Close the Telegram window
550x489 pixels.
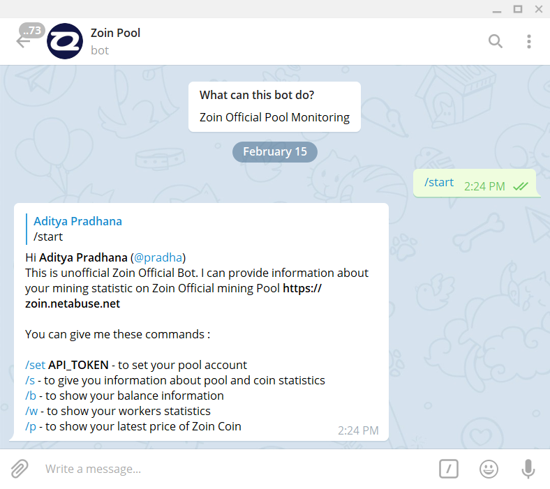click(539, 9)
